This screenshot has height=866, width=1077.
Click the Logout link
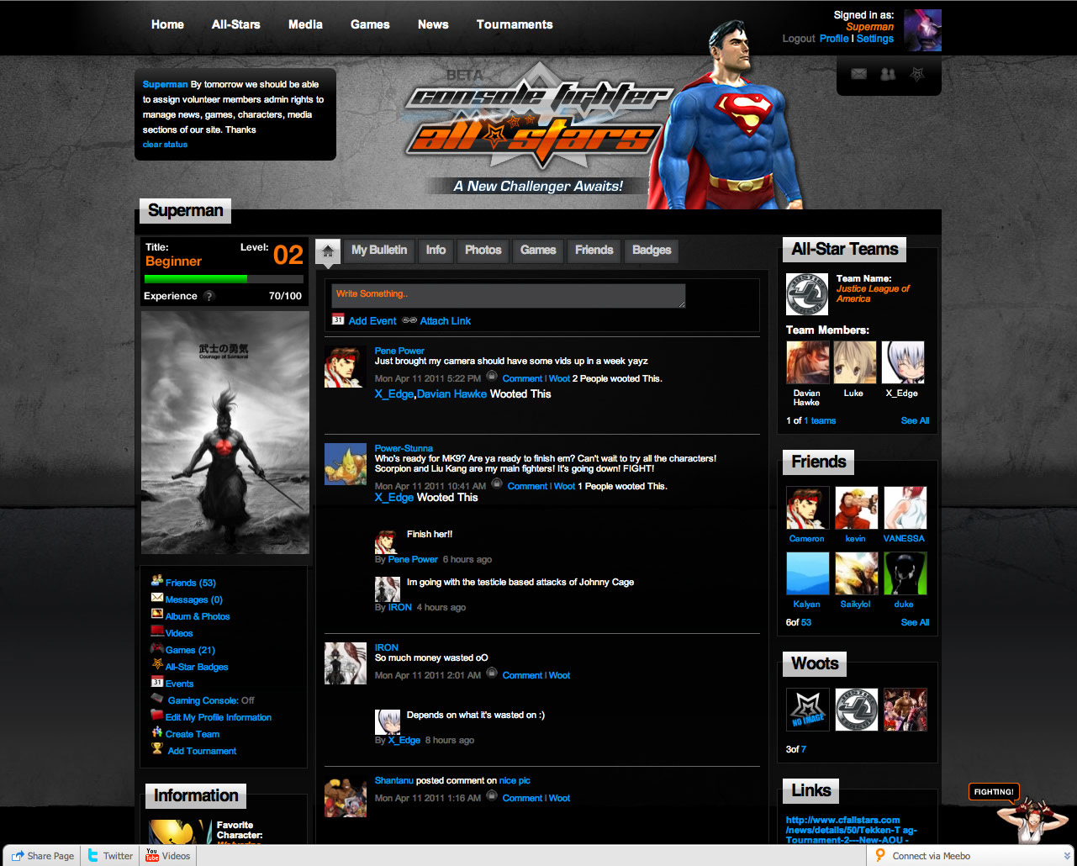click(x=799, y=39)
